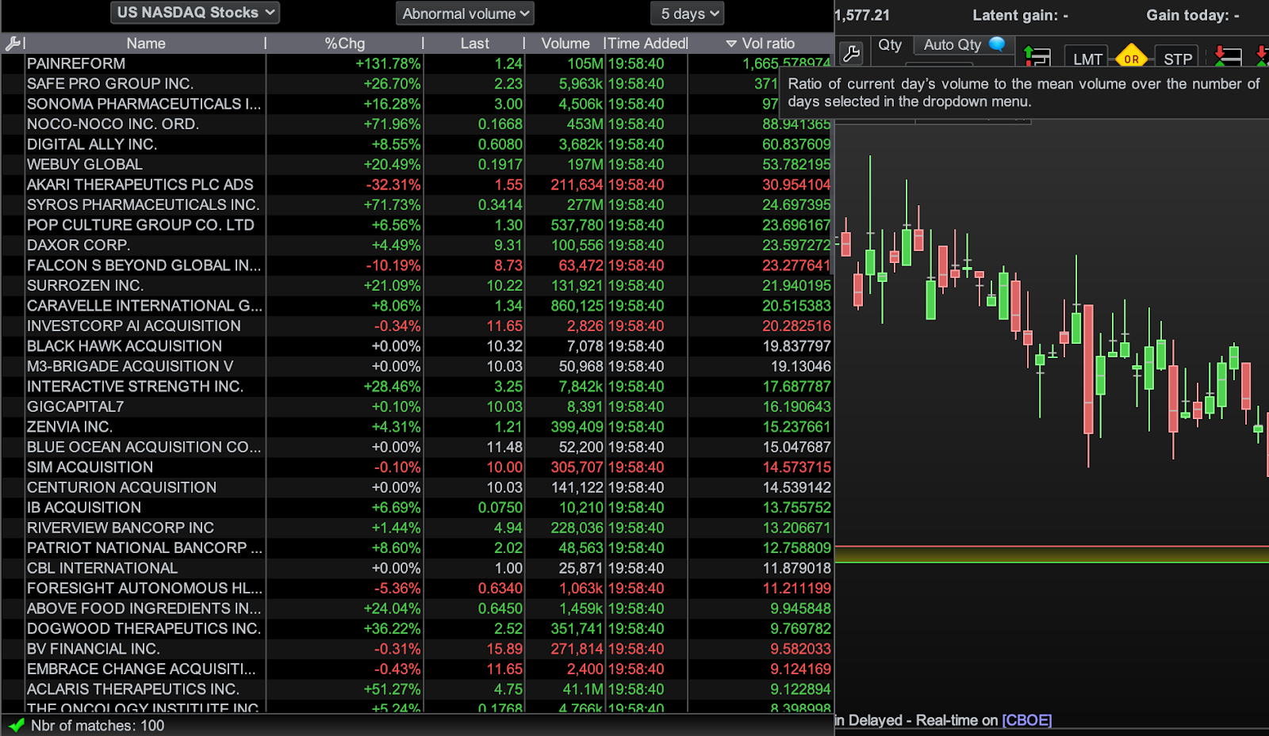This screenshot has width=1269, height=736.
Task: Click the blue Auto Qty help bubble
Action: (x=997, y=44)
